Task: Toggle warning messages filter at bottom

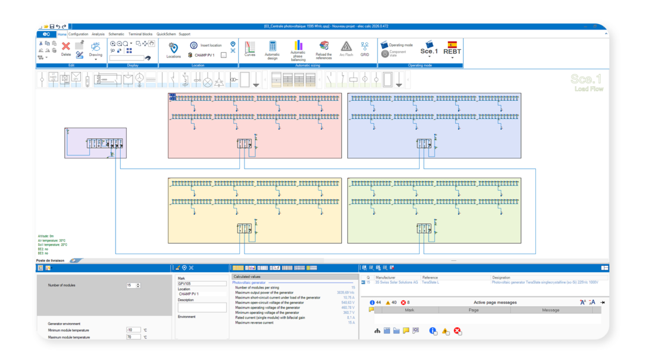Action: pyautogui.click(x=445, y=331)
